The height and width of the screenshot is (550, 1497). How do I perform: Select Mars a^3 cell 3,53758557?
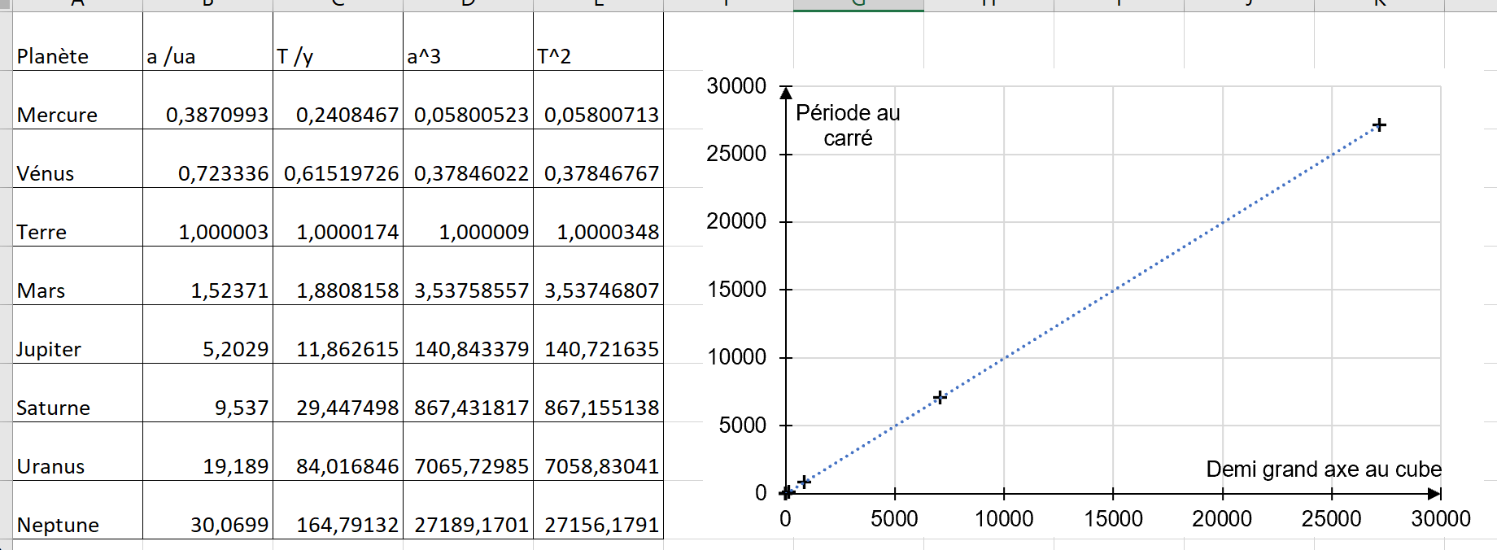(471, 290)
